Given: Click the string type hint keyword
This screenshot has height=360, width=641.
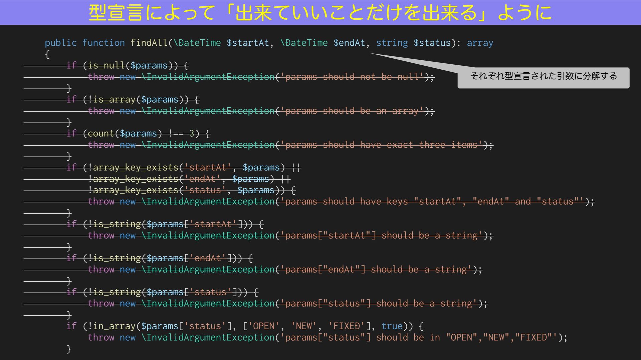Looking at the screenshot, I should click(392, 43).
